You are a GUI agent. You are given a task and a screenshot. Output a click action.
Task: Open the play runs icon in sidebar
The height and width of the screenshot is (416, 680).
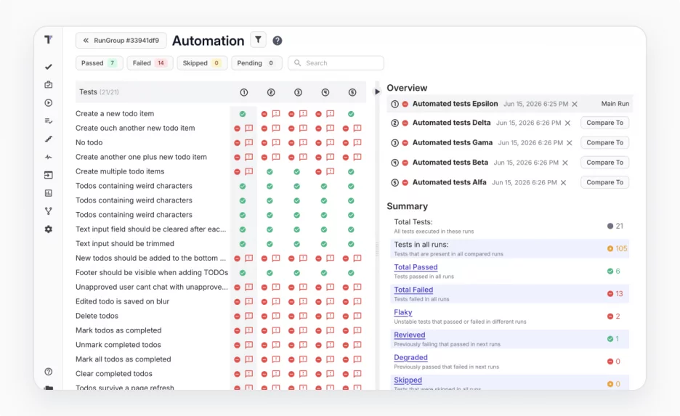(x=49, y=102)
